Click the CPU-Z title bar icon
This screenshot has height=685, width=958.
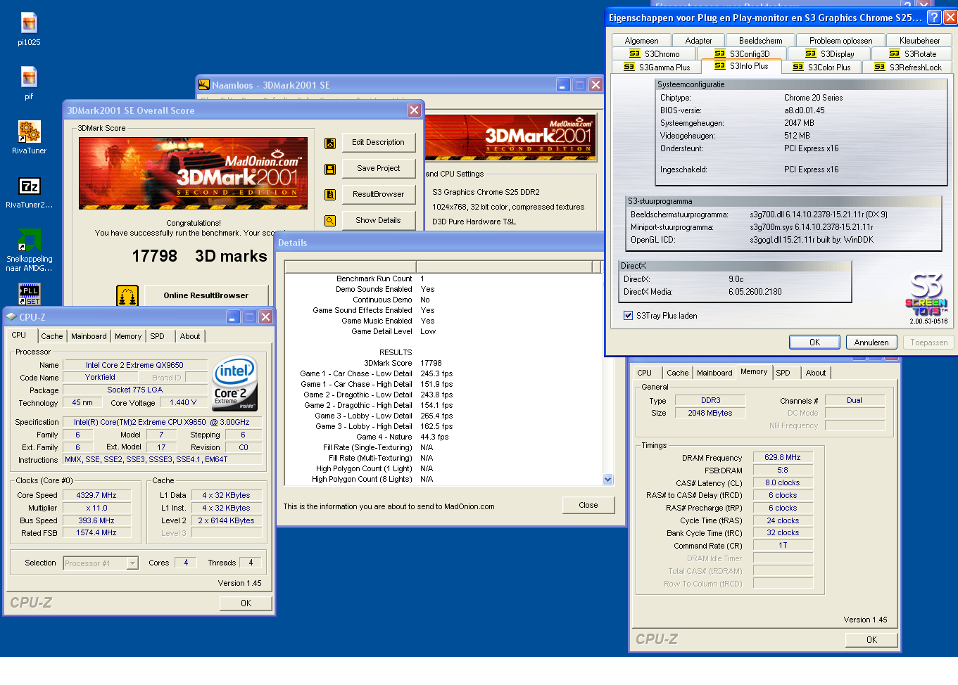point(11,317)
